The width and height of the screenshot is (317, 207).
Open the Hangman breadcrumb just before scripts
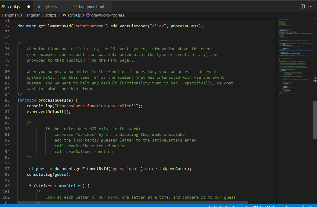click(32, 15)
